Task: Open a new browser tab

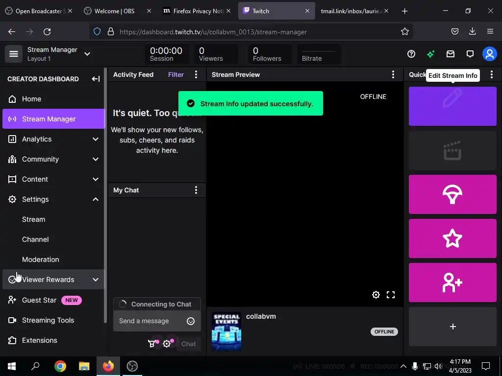Action: pyautogui.click(x=404, y=11)
